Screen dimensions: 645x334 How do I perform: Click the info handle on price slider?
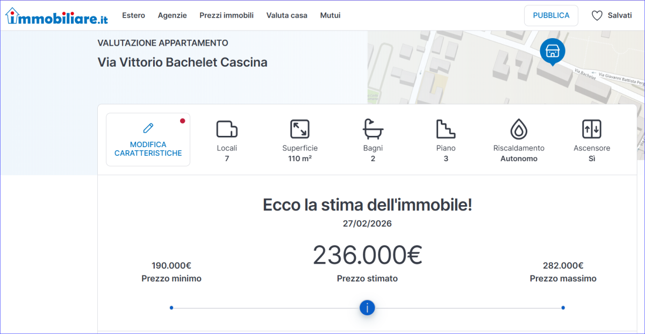click(367, 308)
